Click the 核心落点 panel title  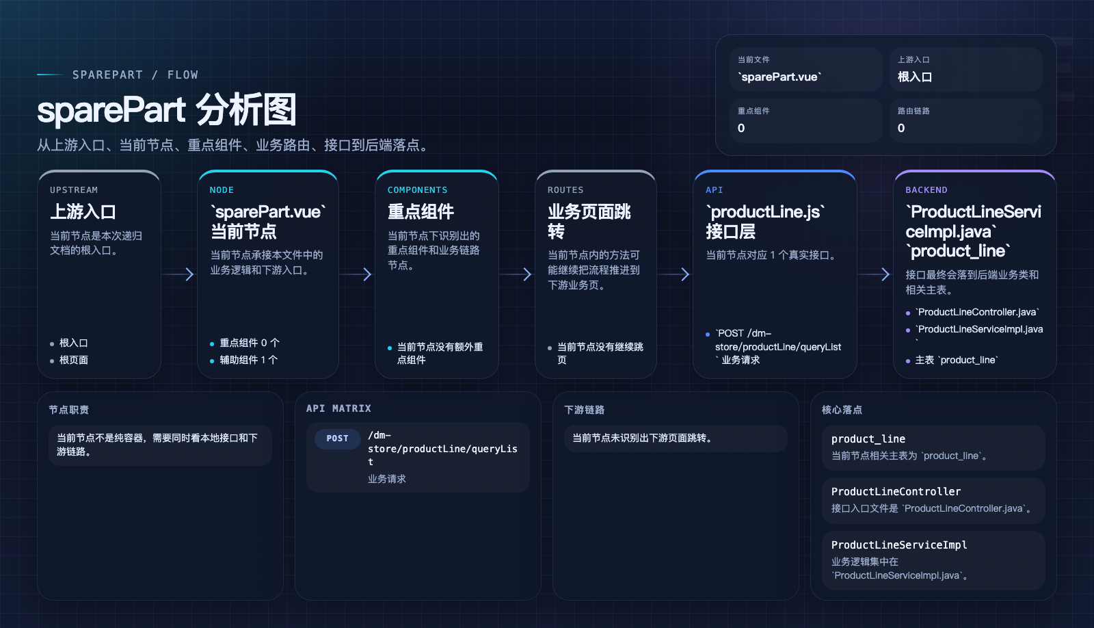point(842,410)
